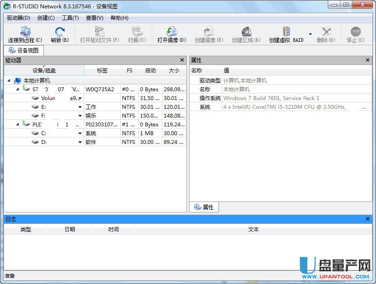Click the 创建区域 toolbar icon
Image resolution: width=376 pixels, height=284 pixels.
point(246,32)
